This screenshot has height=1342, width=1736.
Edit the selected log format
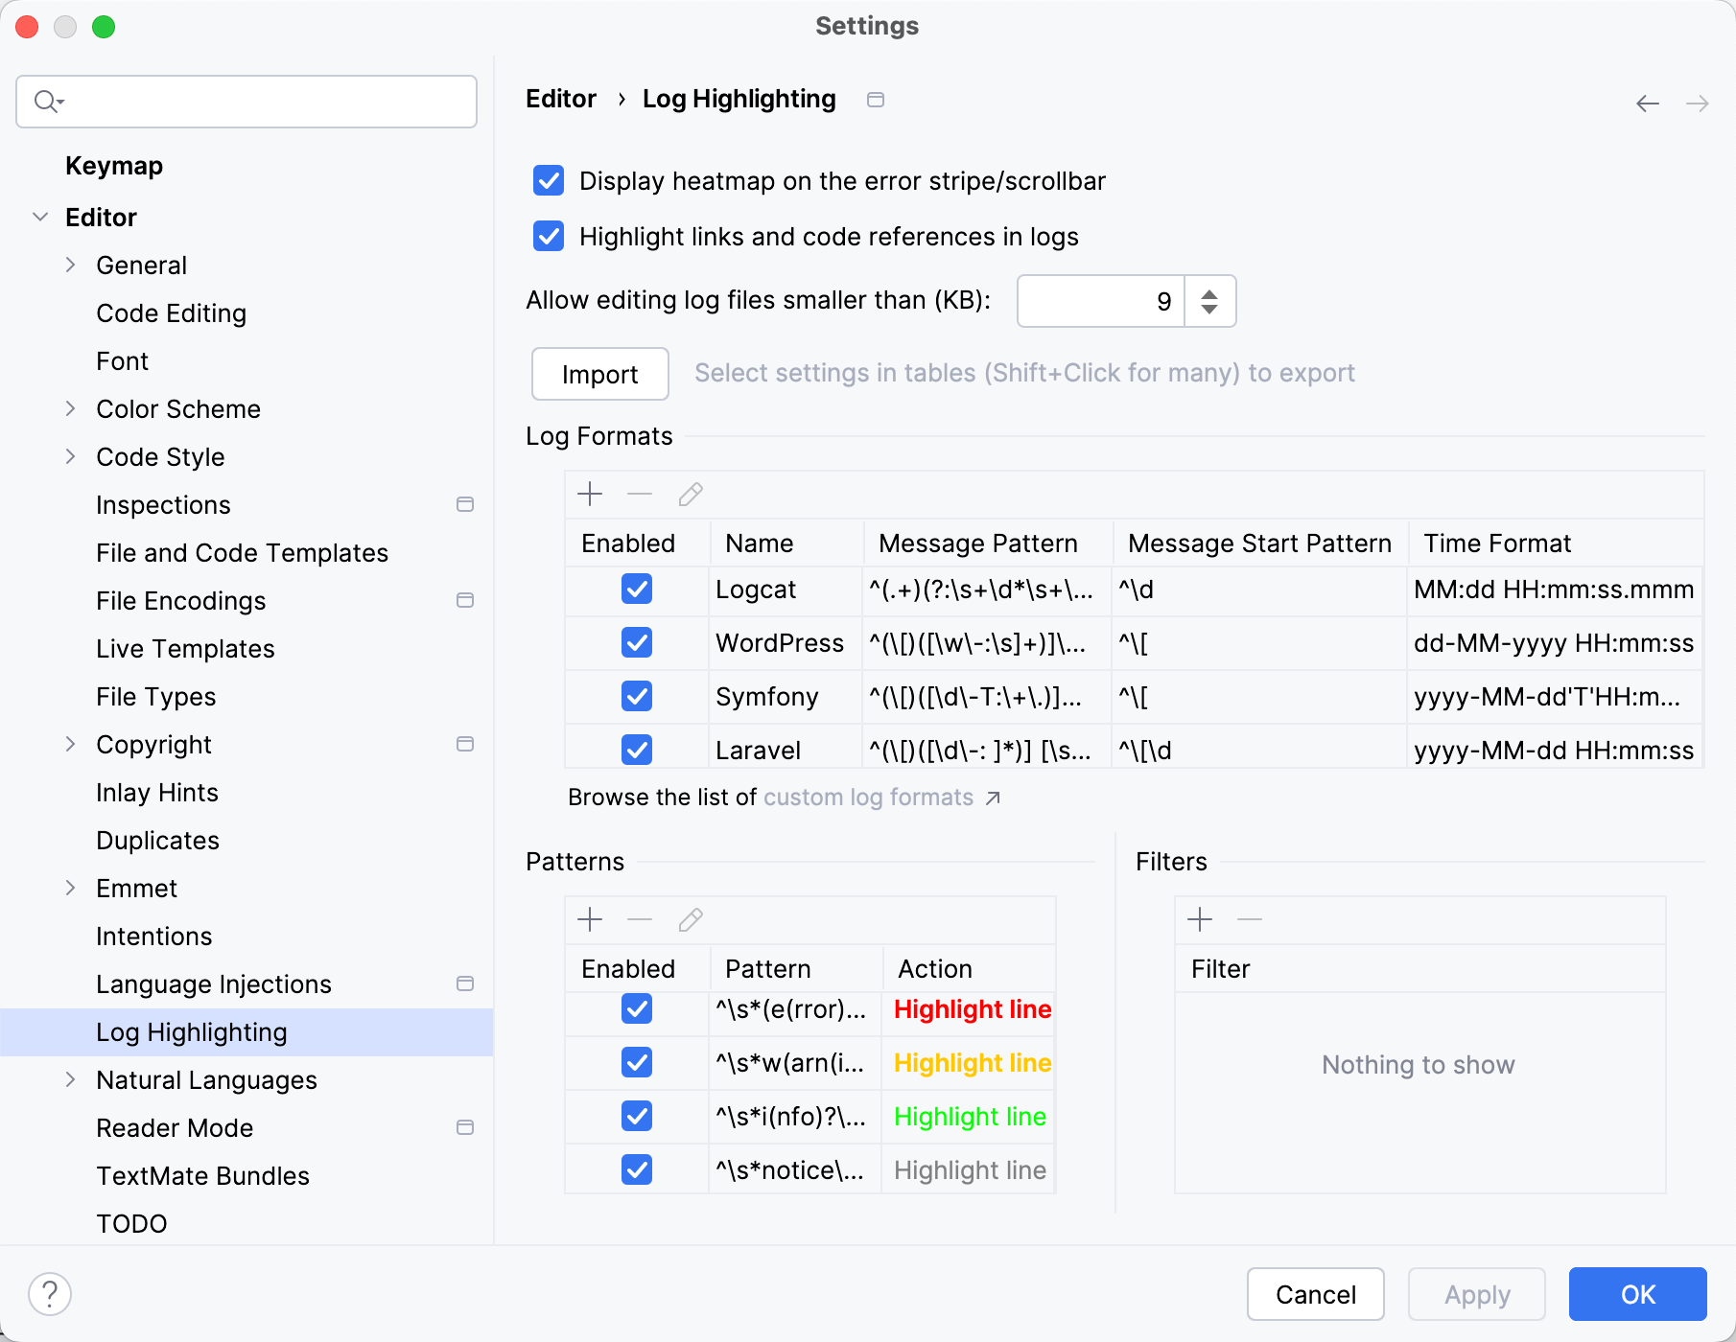tap(690, 494)
